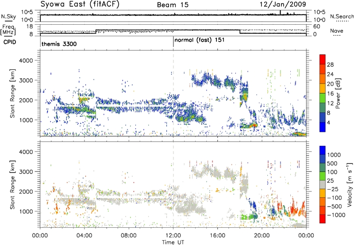The image size is (354, 245).
Task: Click the 'Velocity [m s-1]' color bar title
Action: point(350,184)
